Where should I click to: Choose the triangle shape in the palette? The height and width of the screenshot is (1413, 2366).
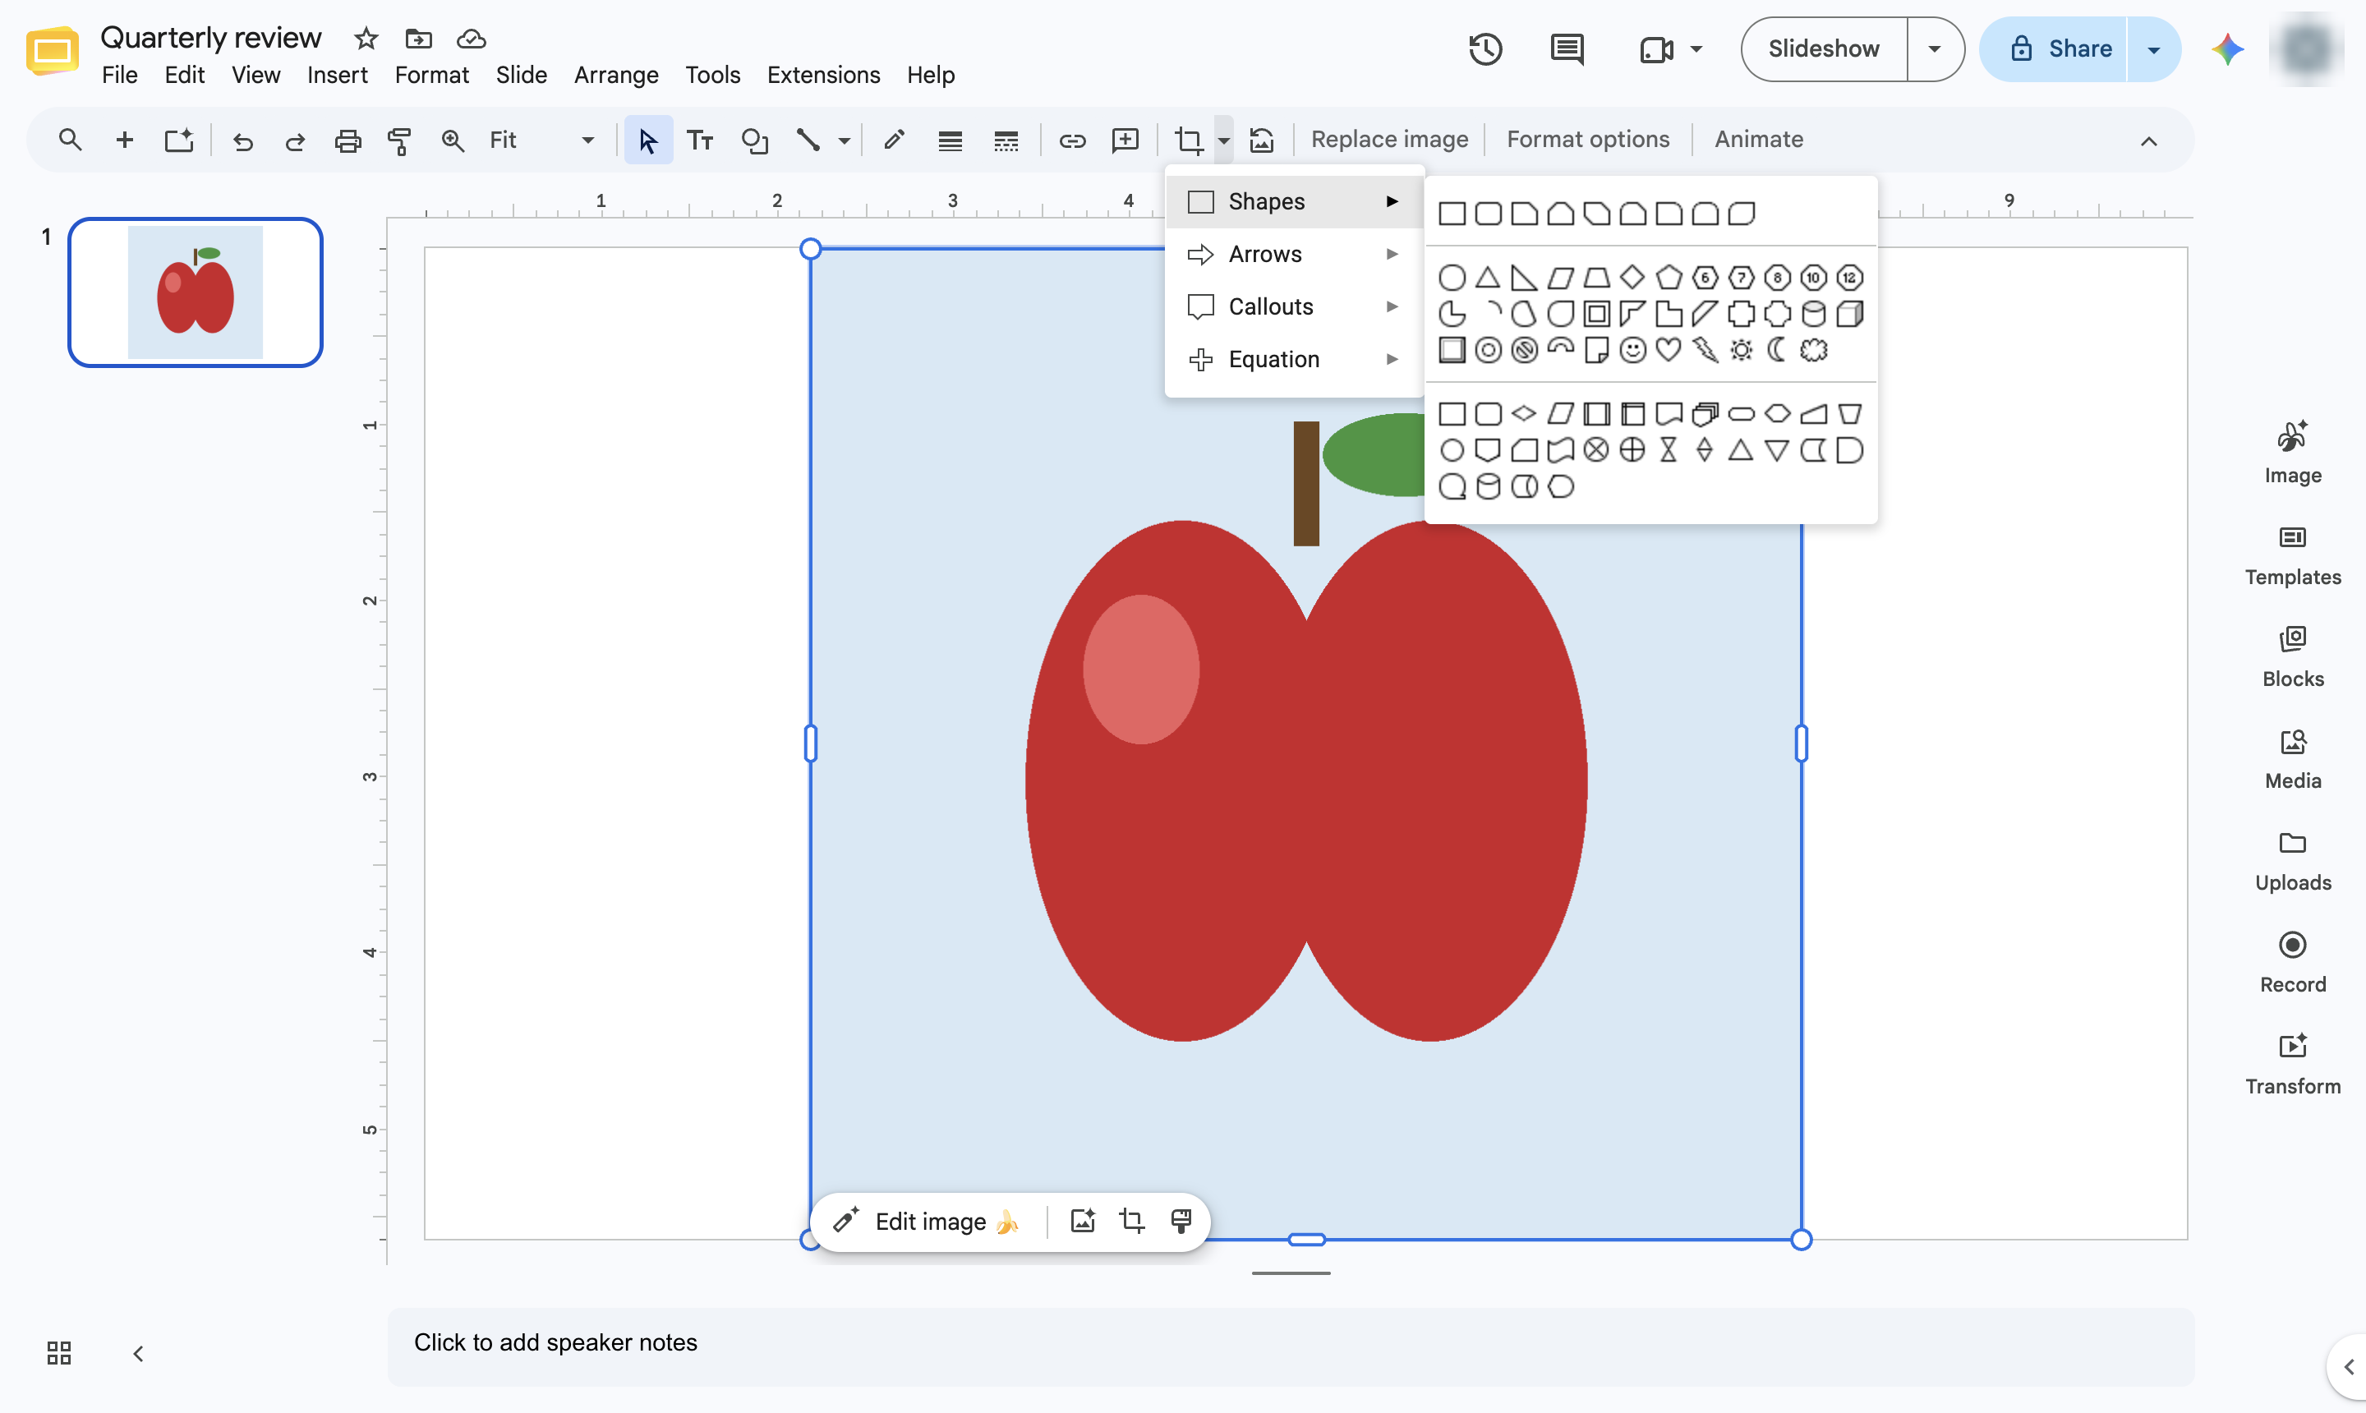pyautogui.click(x=1487, y=277)
